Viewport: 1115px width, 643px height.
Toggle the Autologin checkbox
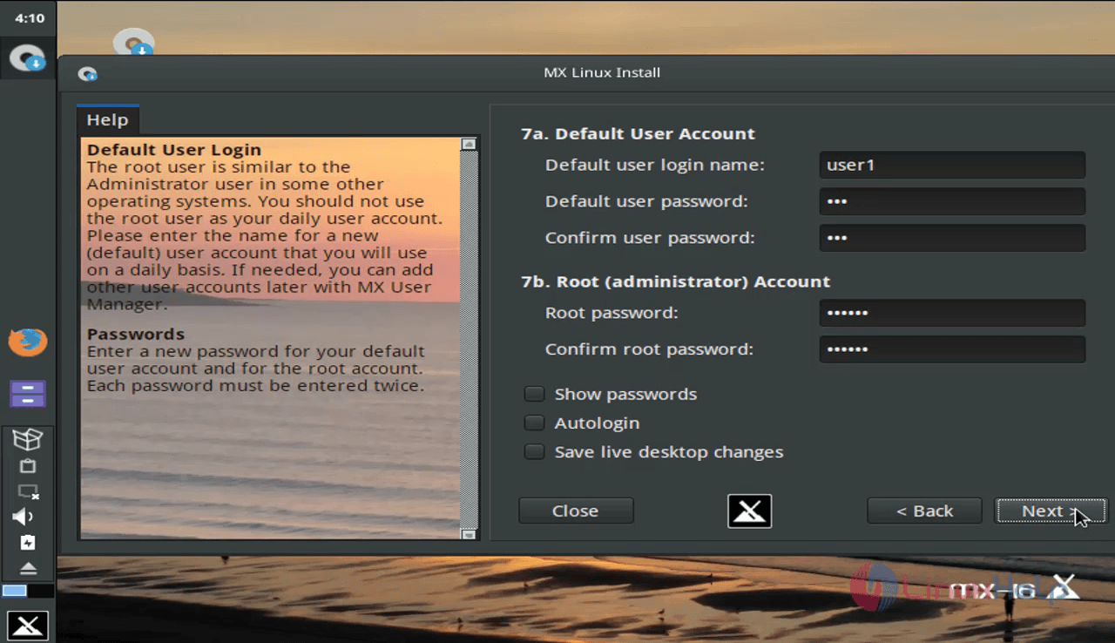click(x=534, y=423)
